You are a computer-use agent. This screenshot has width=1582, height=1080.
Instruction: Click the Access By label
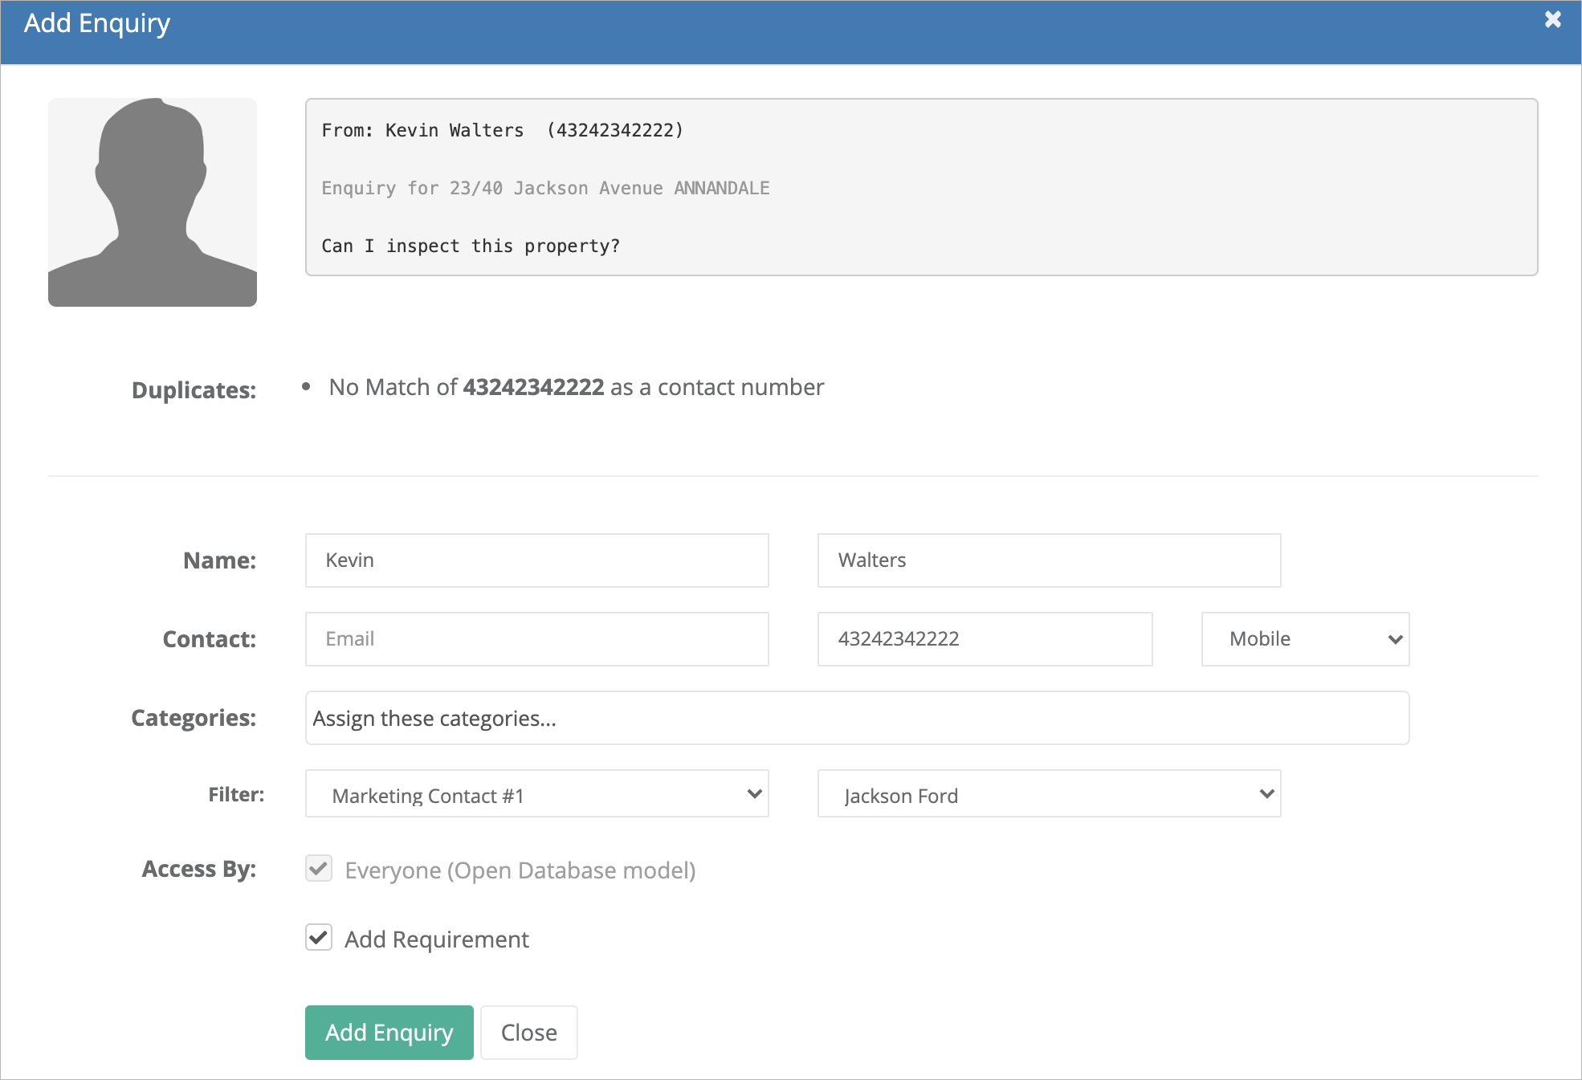(198, 868)
